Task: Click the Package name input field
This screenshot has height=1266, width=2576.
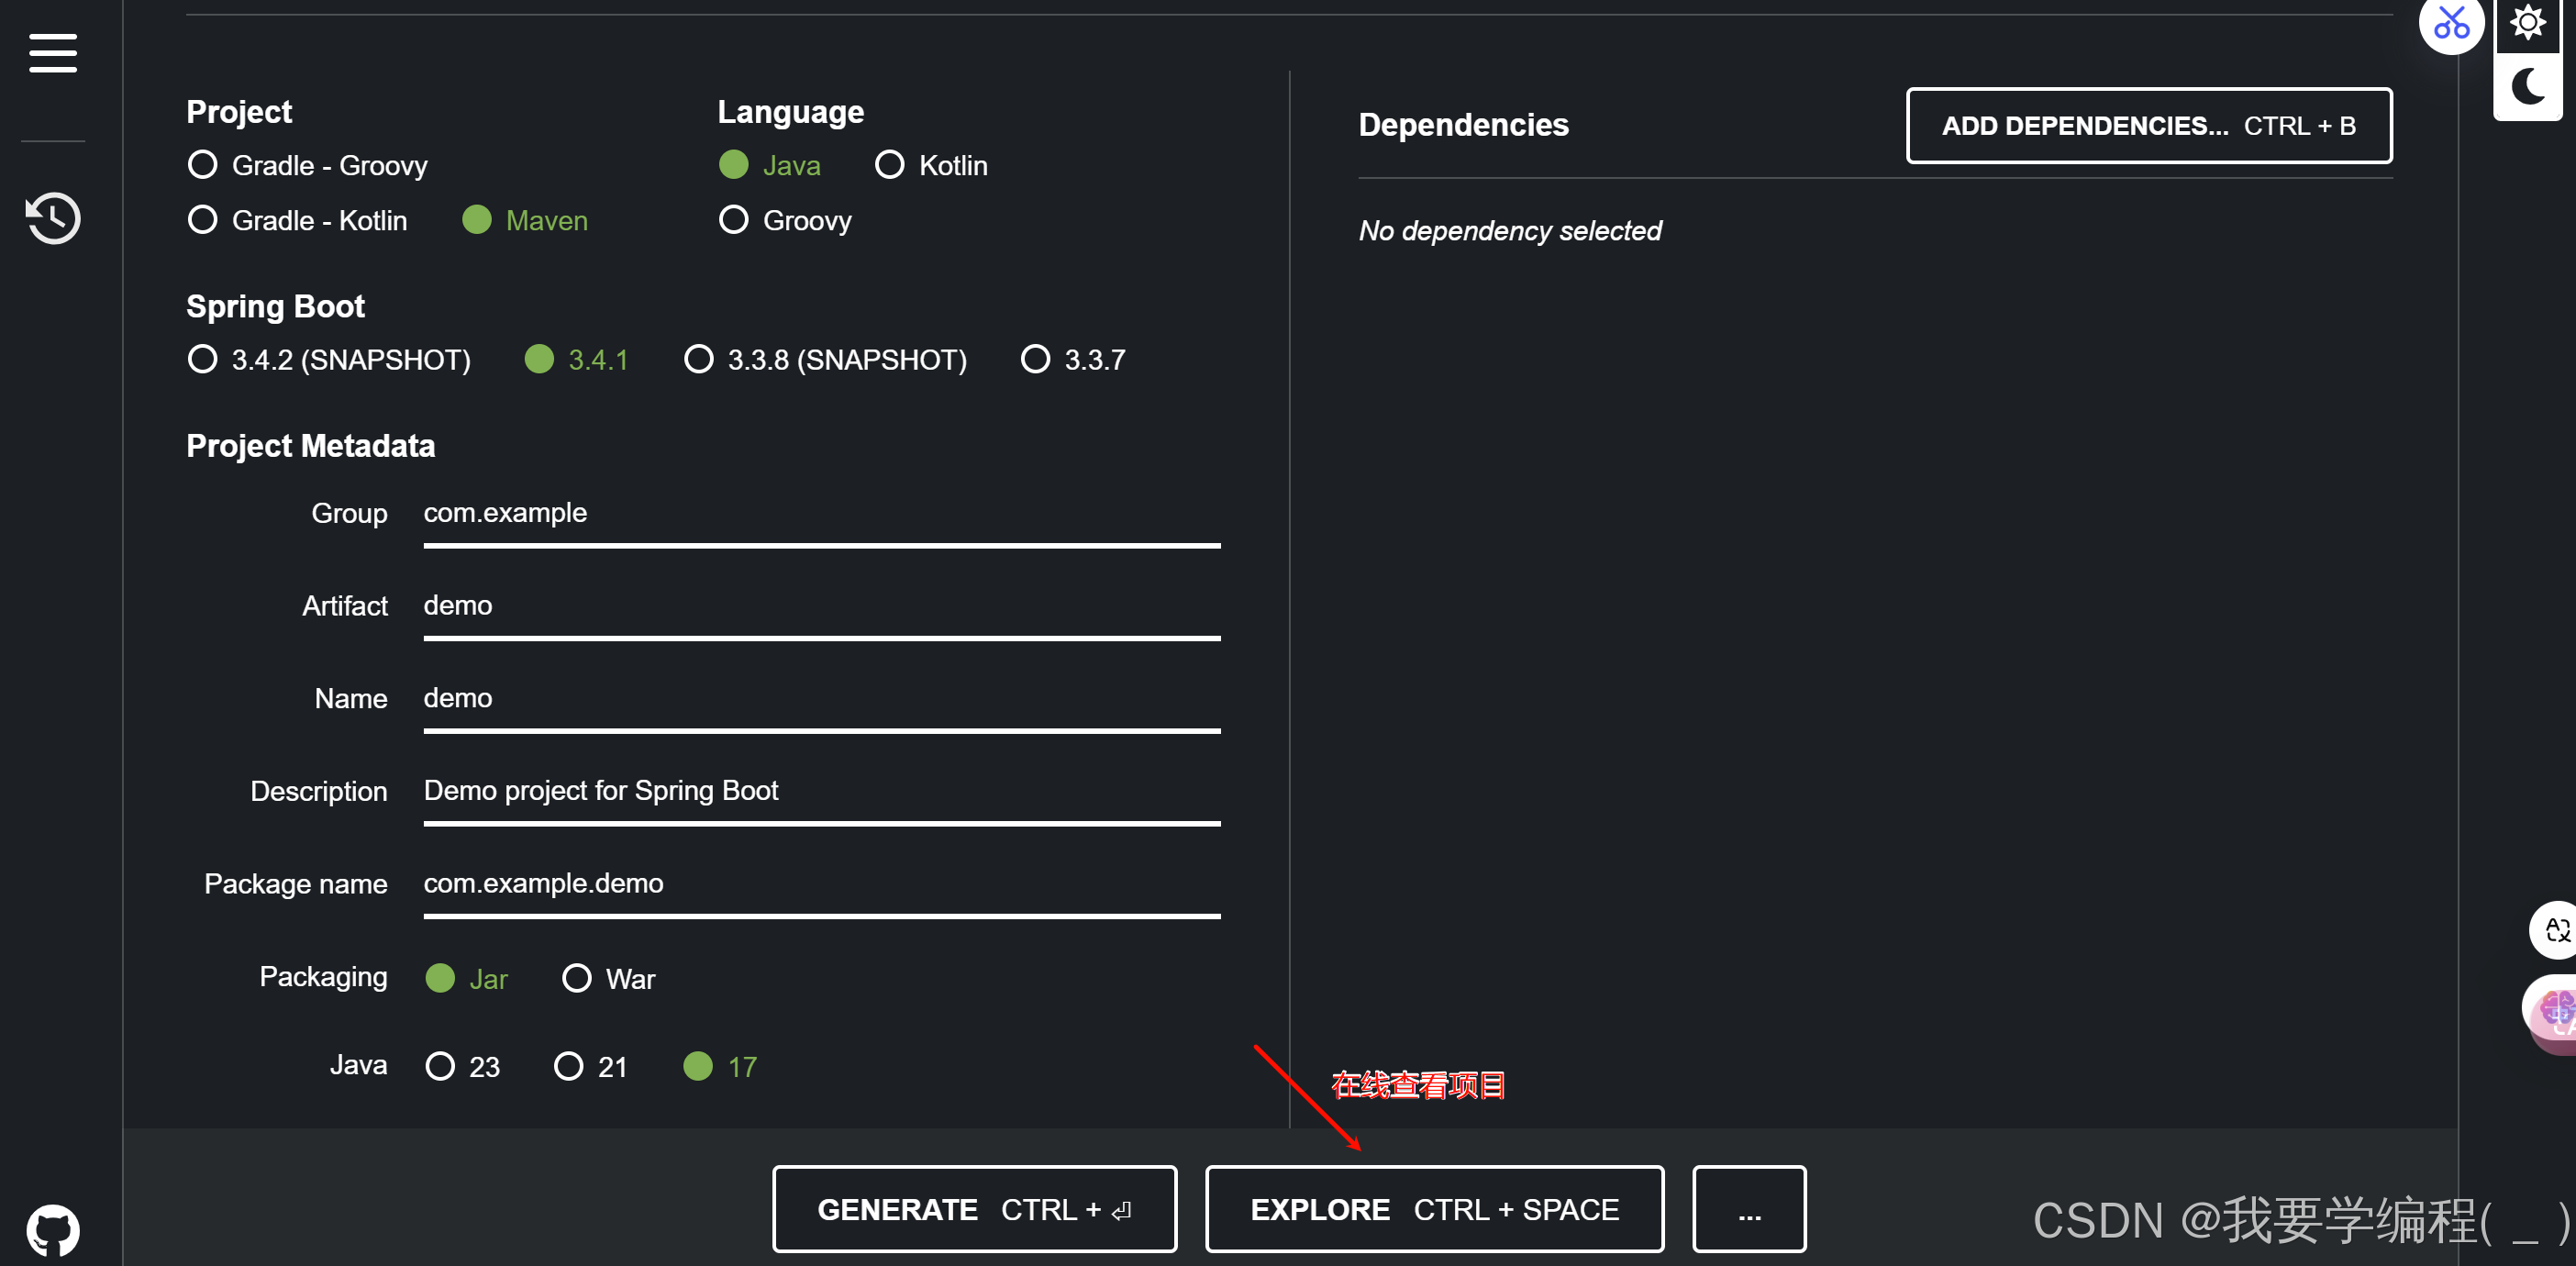Action: [x=822, y=885]
